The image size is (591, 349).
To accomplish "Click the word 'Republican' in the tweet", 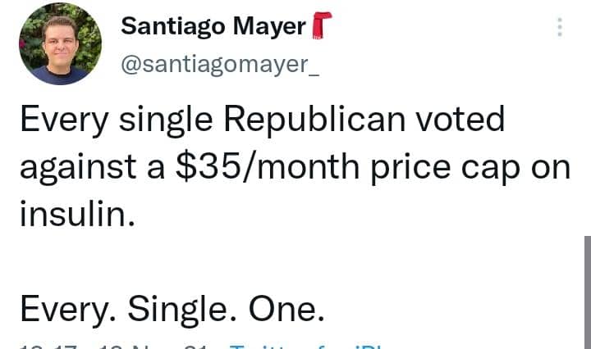I will tap(314, 120).
